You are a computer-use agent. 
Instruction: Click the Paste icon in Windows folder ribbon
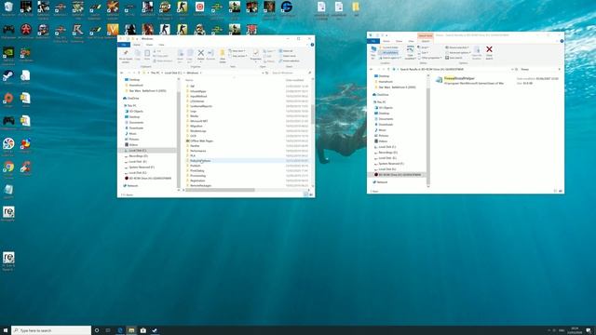(147, 56)
